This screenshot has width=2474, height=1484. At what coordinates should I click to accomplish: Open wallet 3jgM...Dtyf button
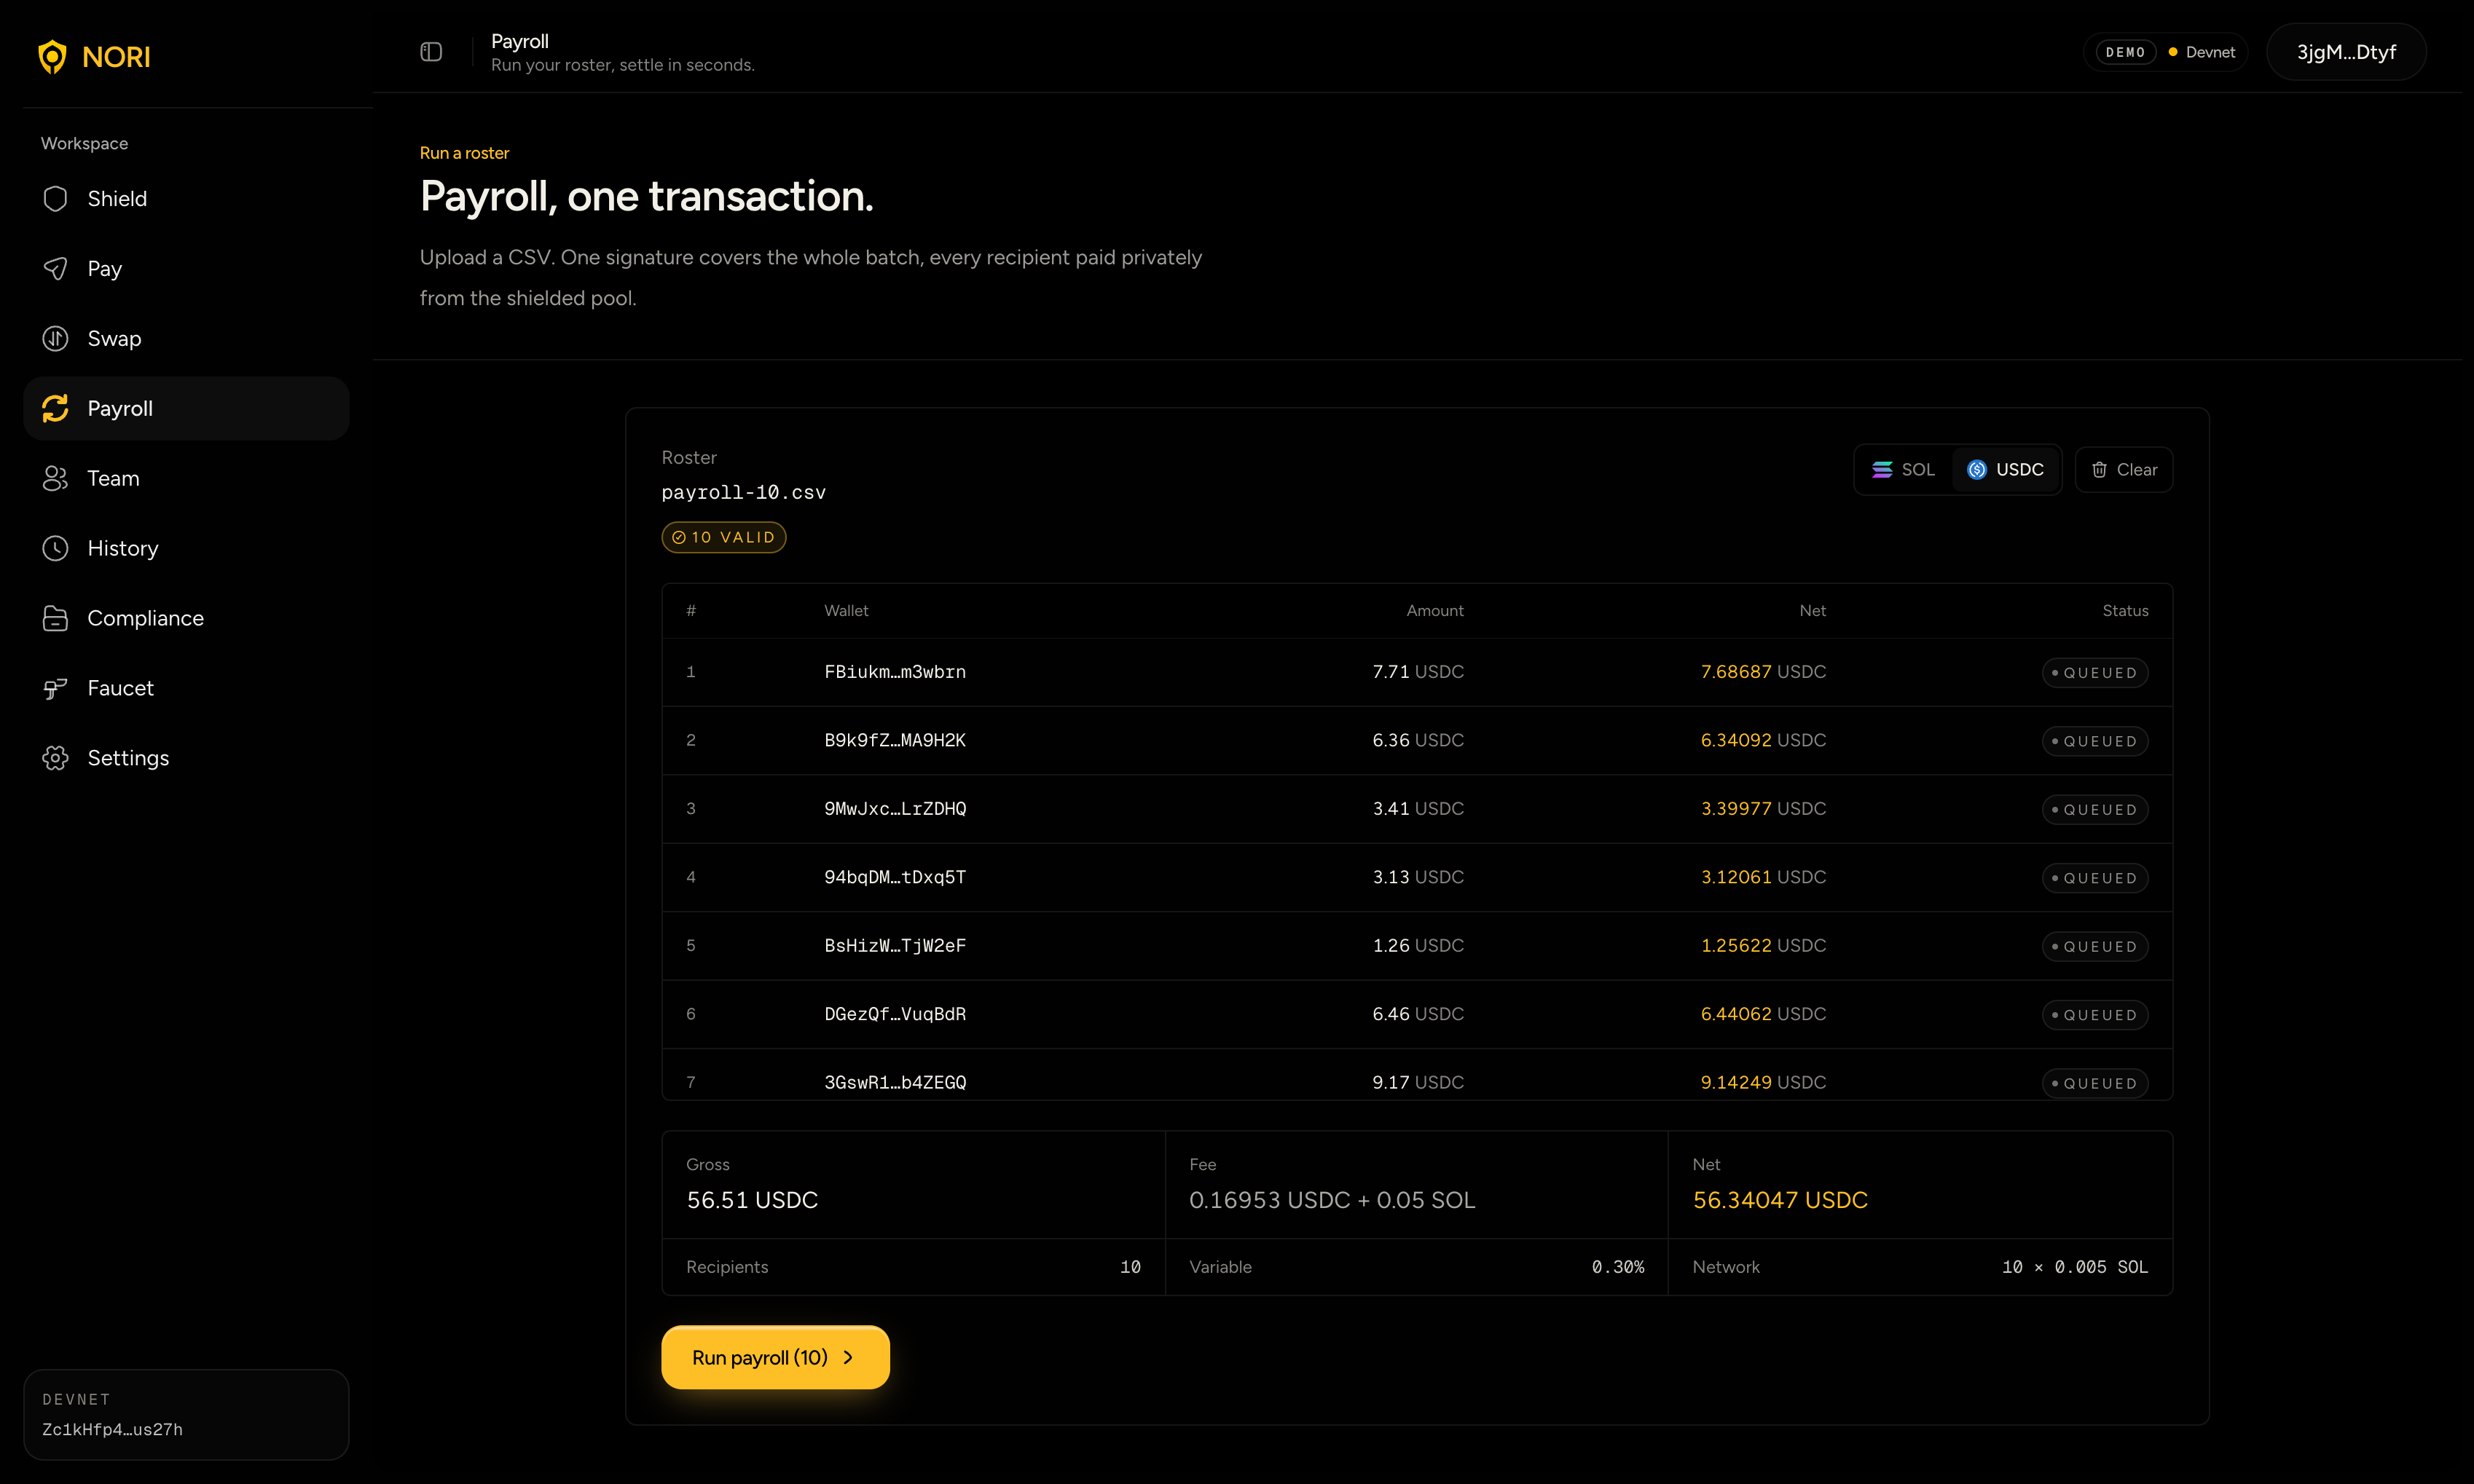tap(2346, 52)
